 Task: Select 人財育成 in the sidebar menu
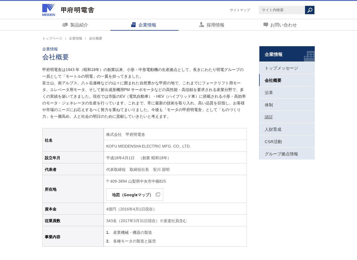287,129
